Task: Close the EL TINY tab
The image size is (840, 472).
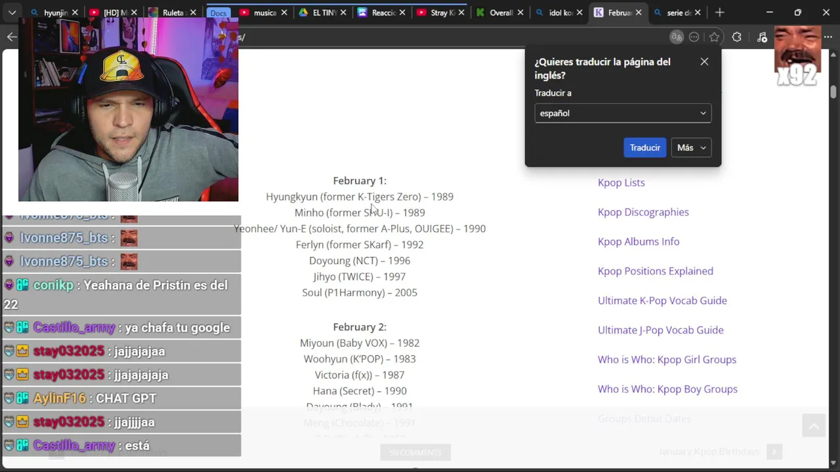Action: [343, 12]
